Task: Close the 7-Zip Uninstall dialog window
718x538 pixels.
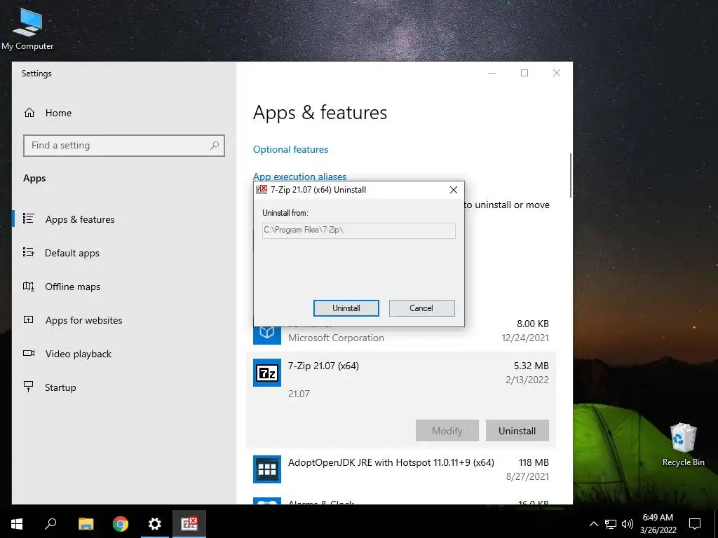Action: tap(454, 190)
